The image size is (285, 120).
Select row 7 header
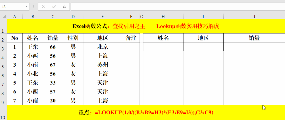[x=3, y=82]
